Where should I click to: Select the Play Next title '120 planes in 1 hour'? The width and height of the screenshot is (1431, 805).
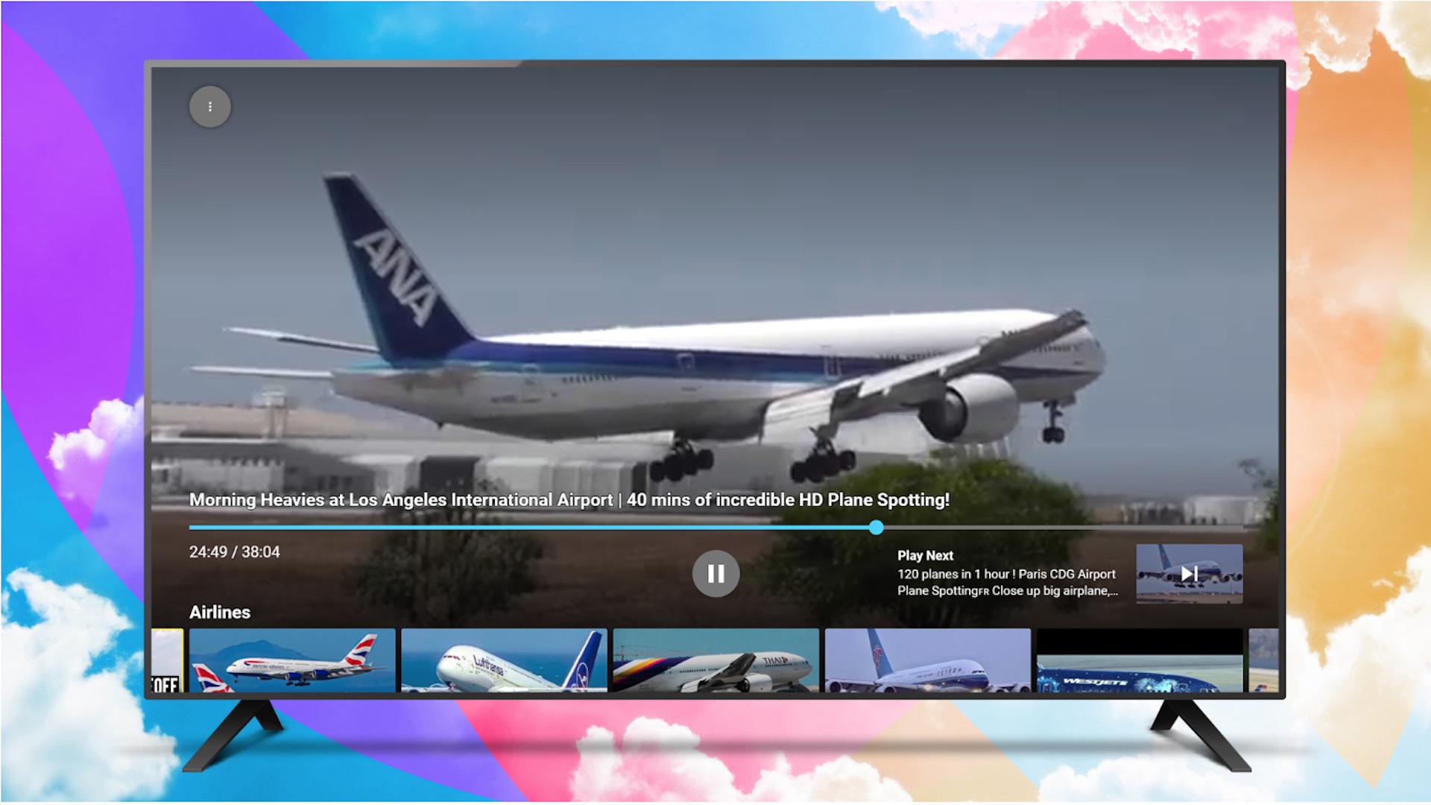point(1008,582)
